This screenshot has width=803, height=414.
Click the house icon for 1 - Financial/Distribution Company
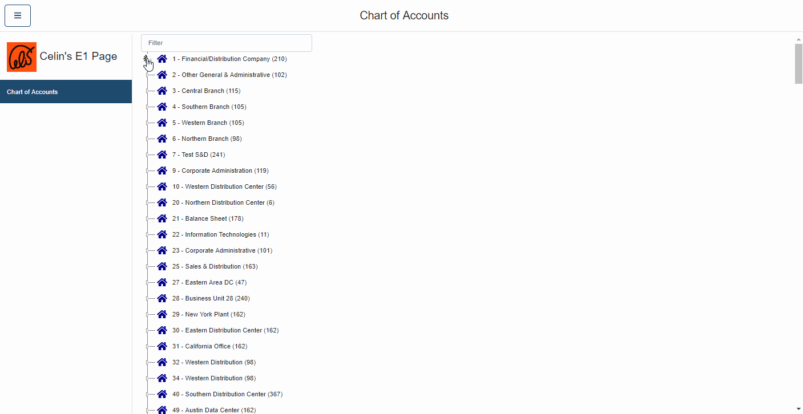pyautogui.click(x=162, y=59)
